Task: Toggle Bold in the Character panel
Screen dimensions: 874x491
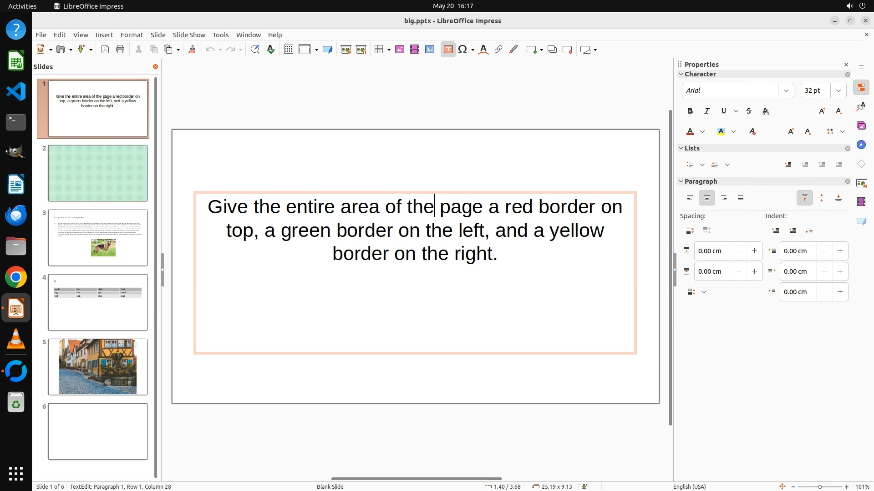Action: click(690, 111)
